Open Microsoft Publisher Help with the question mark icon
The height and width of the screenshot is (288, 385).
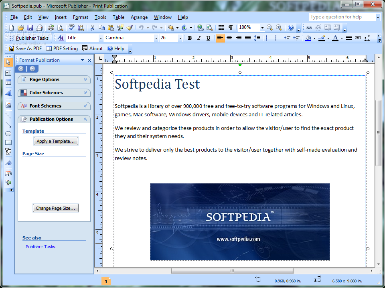291,28
